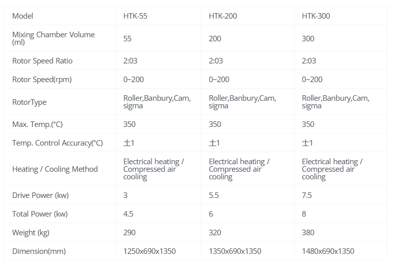This screenshot has height=273, width=396.
Task: Click the Rotor Speed Ratio row label
Action: (42, 60)
